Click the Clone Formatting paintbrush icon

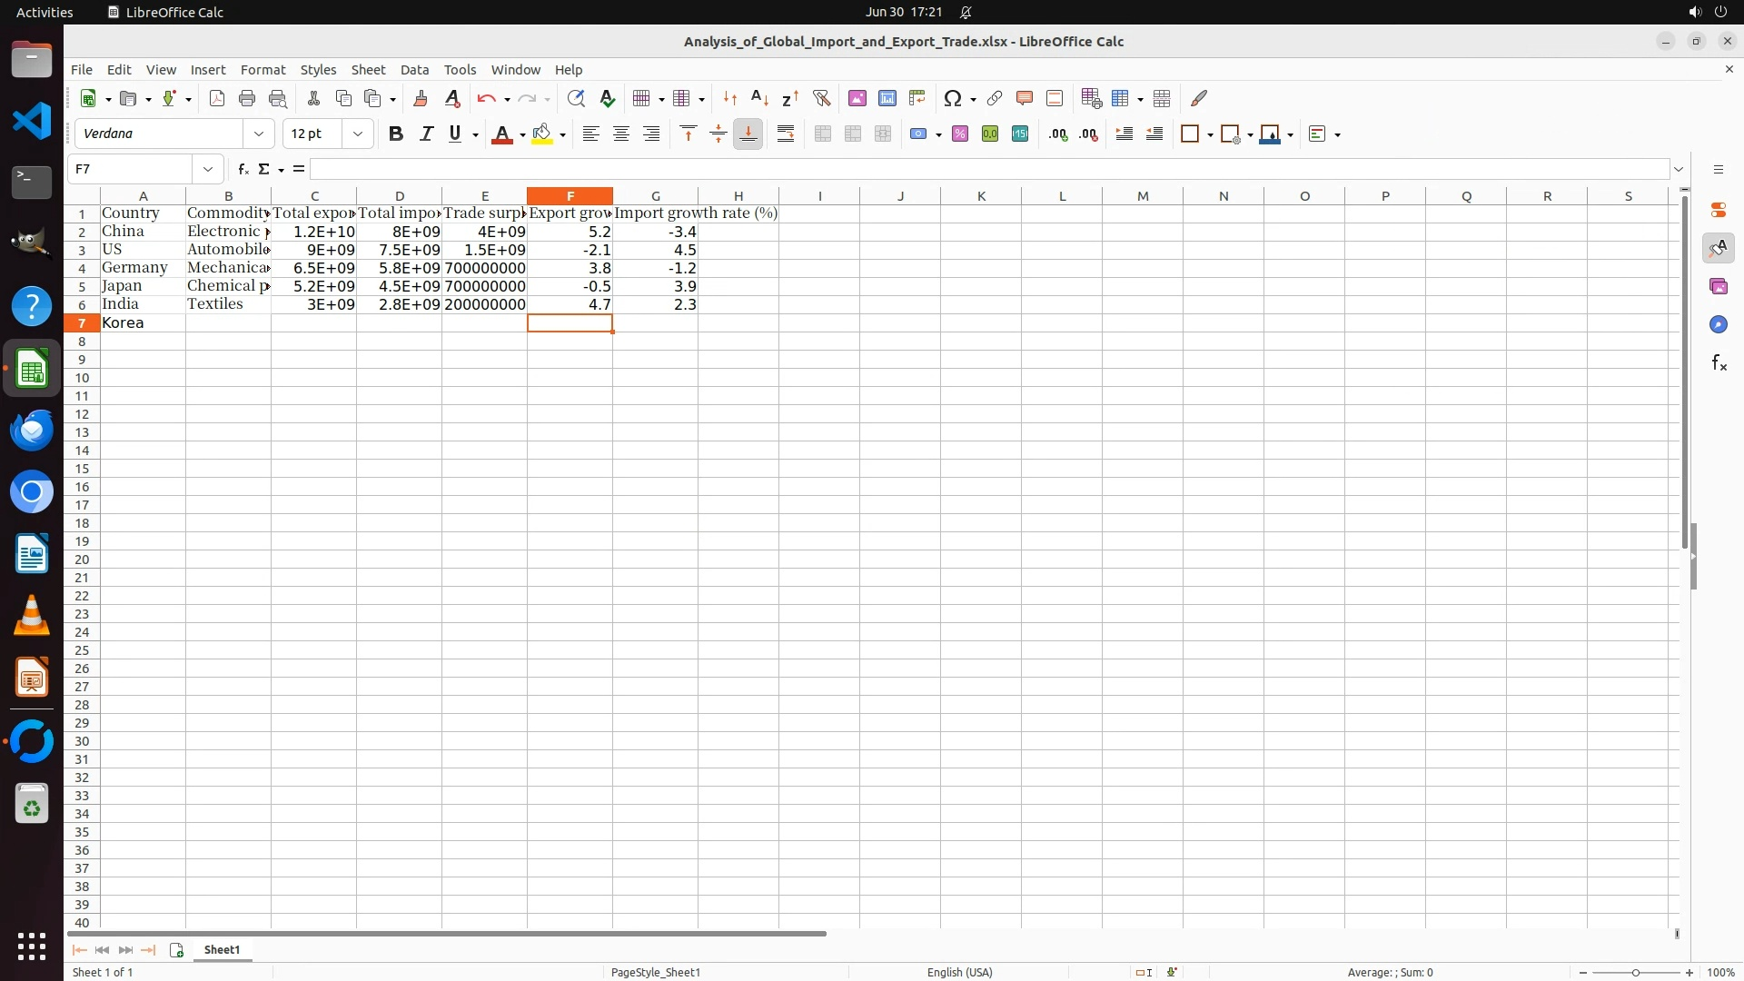(x=421, y=98)
